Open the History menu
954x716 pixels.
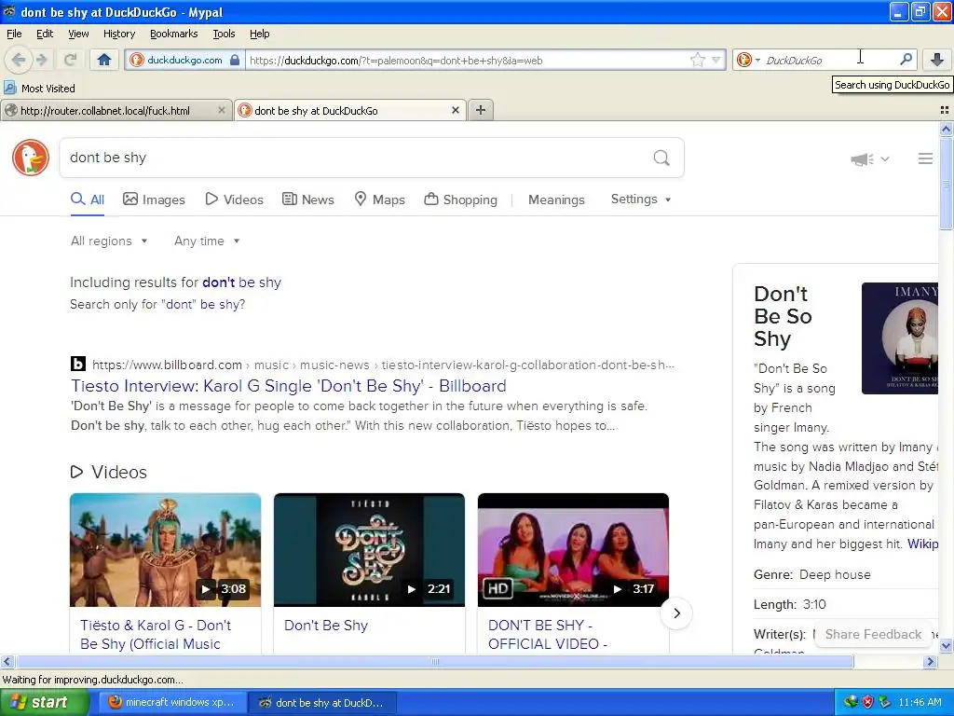[118, 34]
